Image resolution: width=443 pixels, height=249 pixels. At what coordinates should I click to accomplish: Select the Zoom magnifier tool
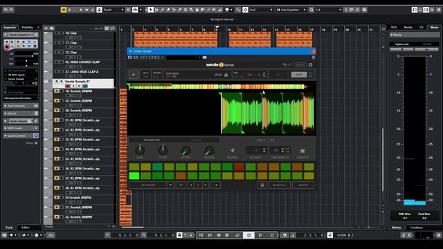[191, 10]
